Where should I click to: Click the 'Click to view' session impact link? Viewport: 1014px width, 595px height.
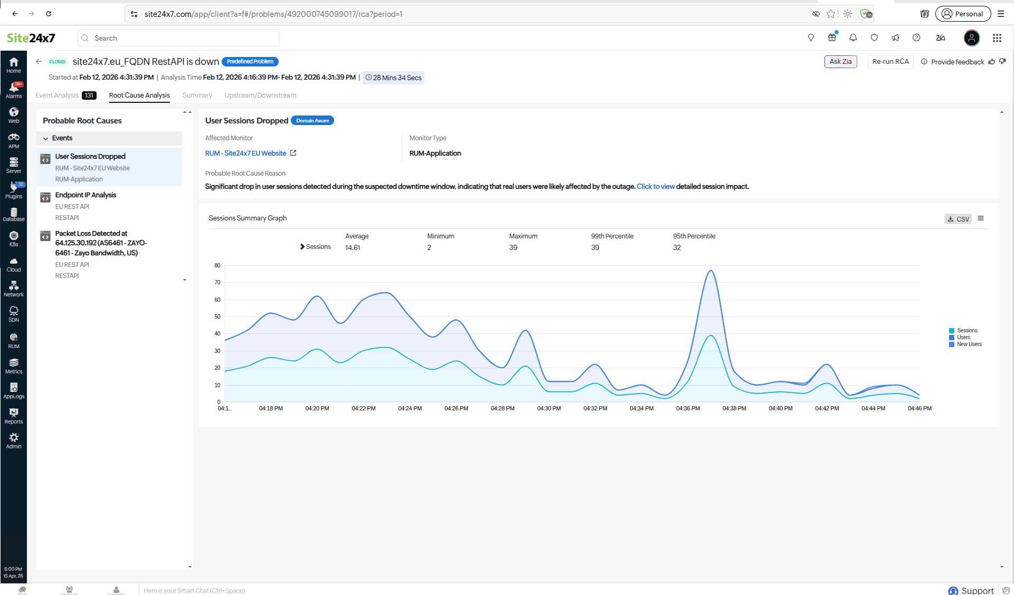(656, 187)
